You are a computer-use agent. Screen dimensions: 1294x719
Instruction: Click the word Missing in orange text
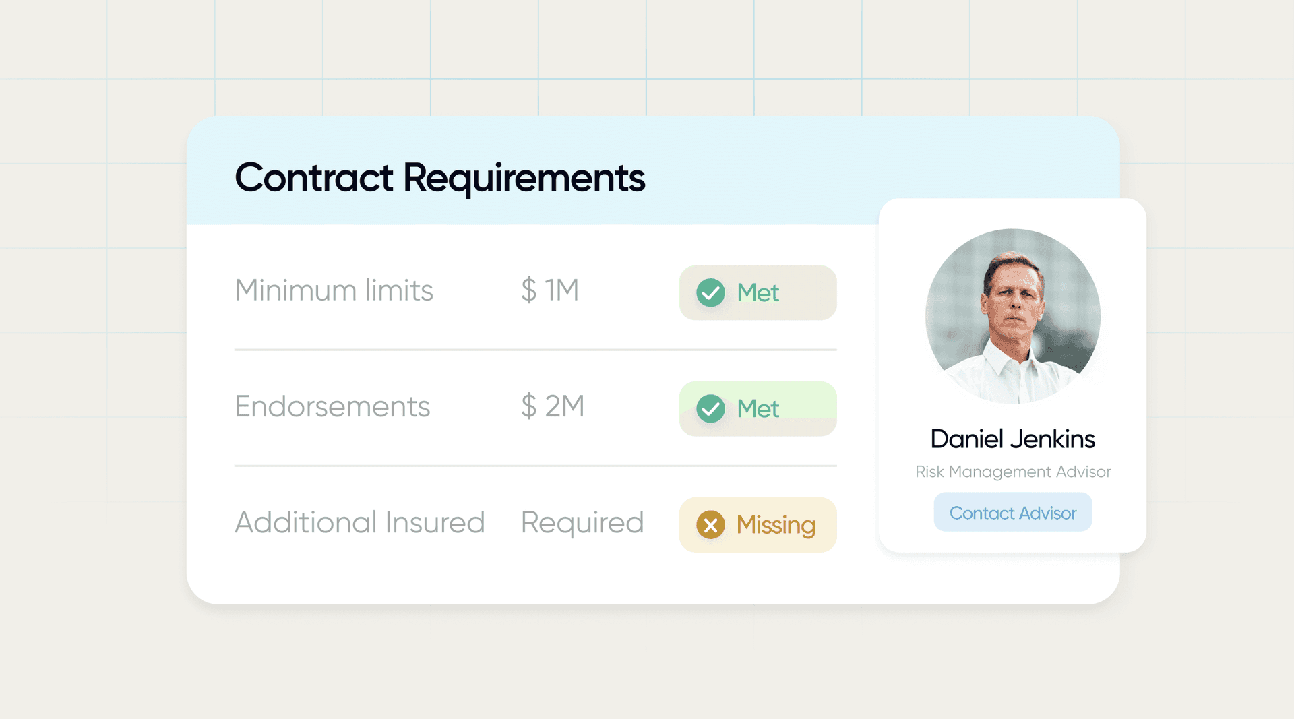click(x=776, y=525)
